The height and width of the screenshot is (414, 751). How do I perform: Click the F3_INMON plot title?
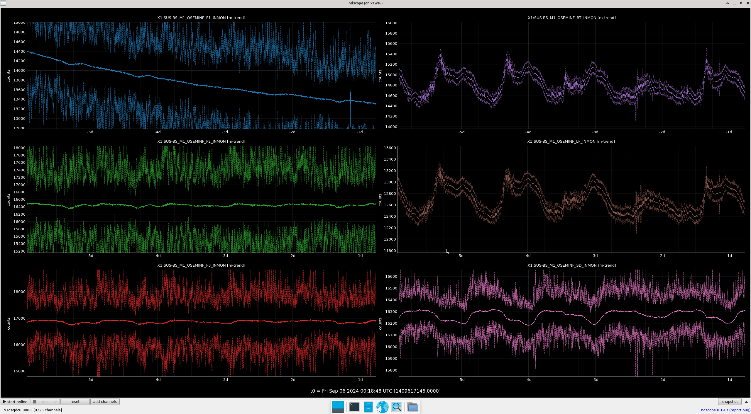tap(201, 265)
